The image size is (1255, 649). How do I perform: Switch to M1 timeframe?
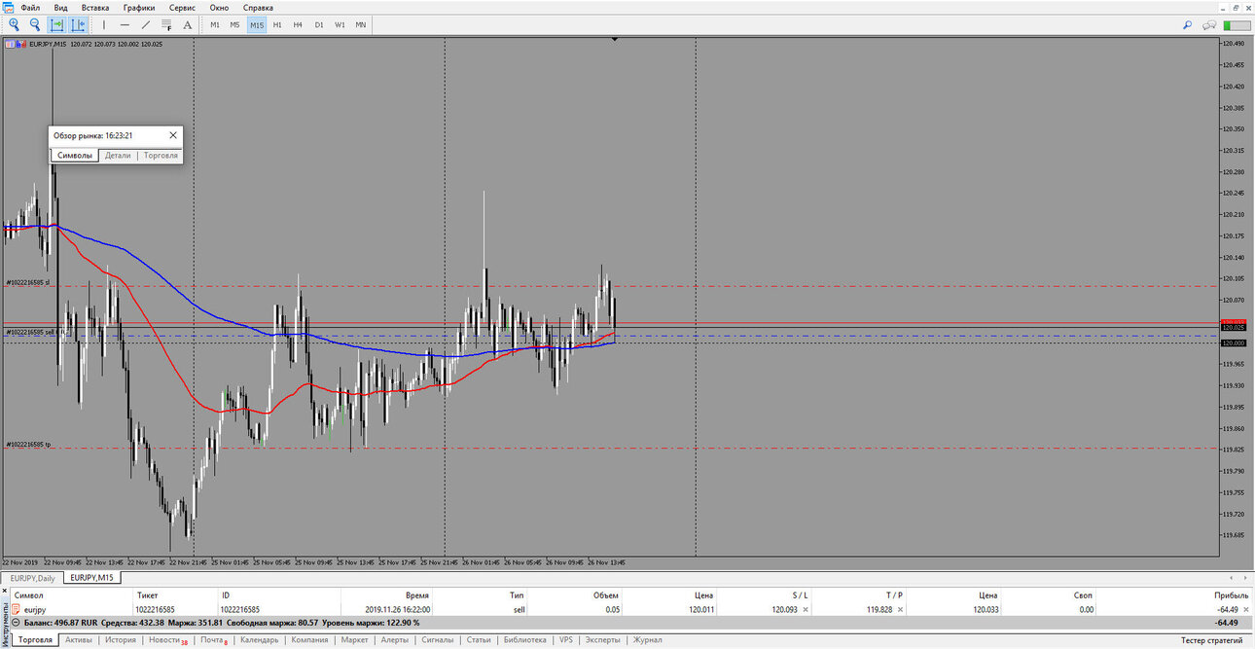[215, 24]
